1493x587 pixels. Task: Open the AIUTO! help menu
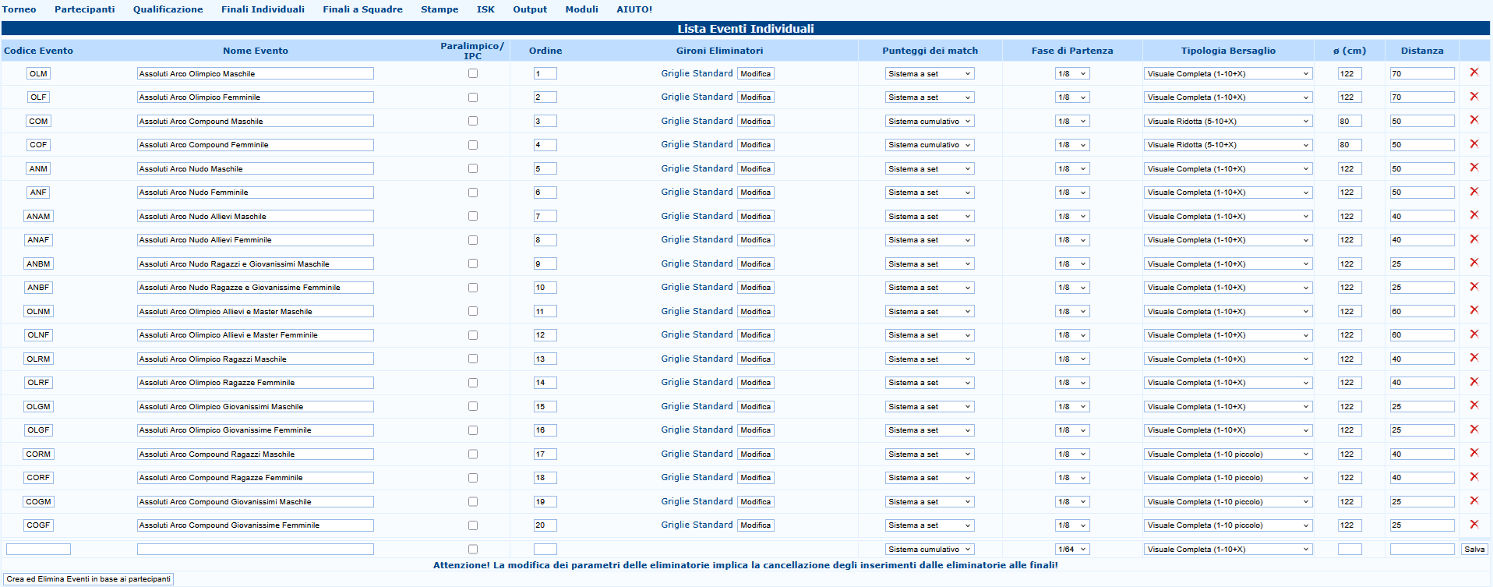pyautogui.click(x=634, y=9)
